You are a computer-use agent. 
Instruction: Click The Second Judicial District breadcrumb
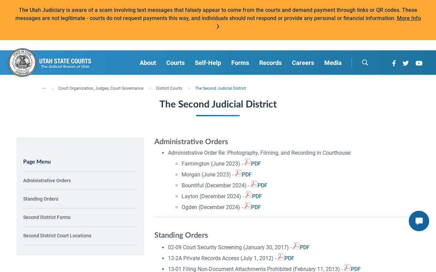[220, 88]
